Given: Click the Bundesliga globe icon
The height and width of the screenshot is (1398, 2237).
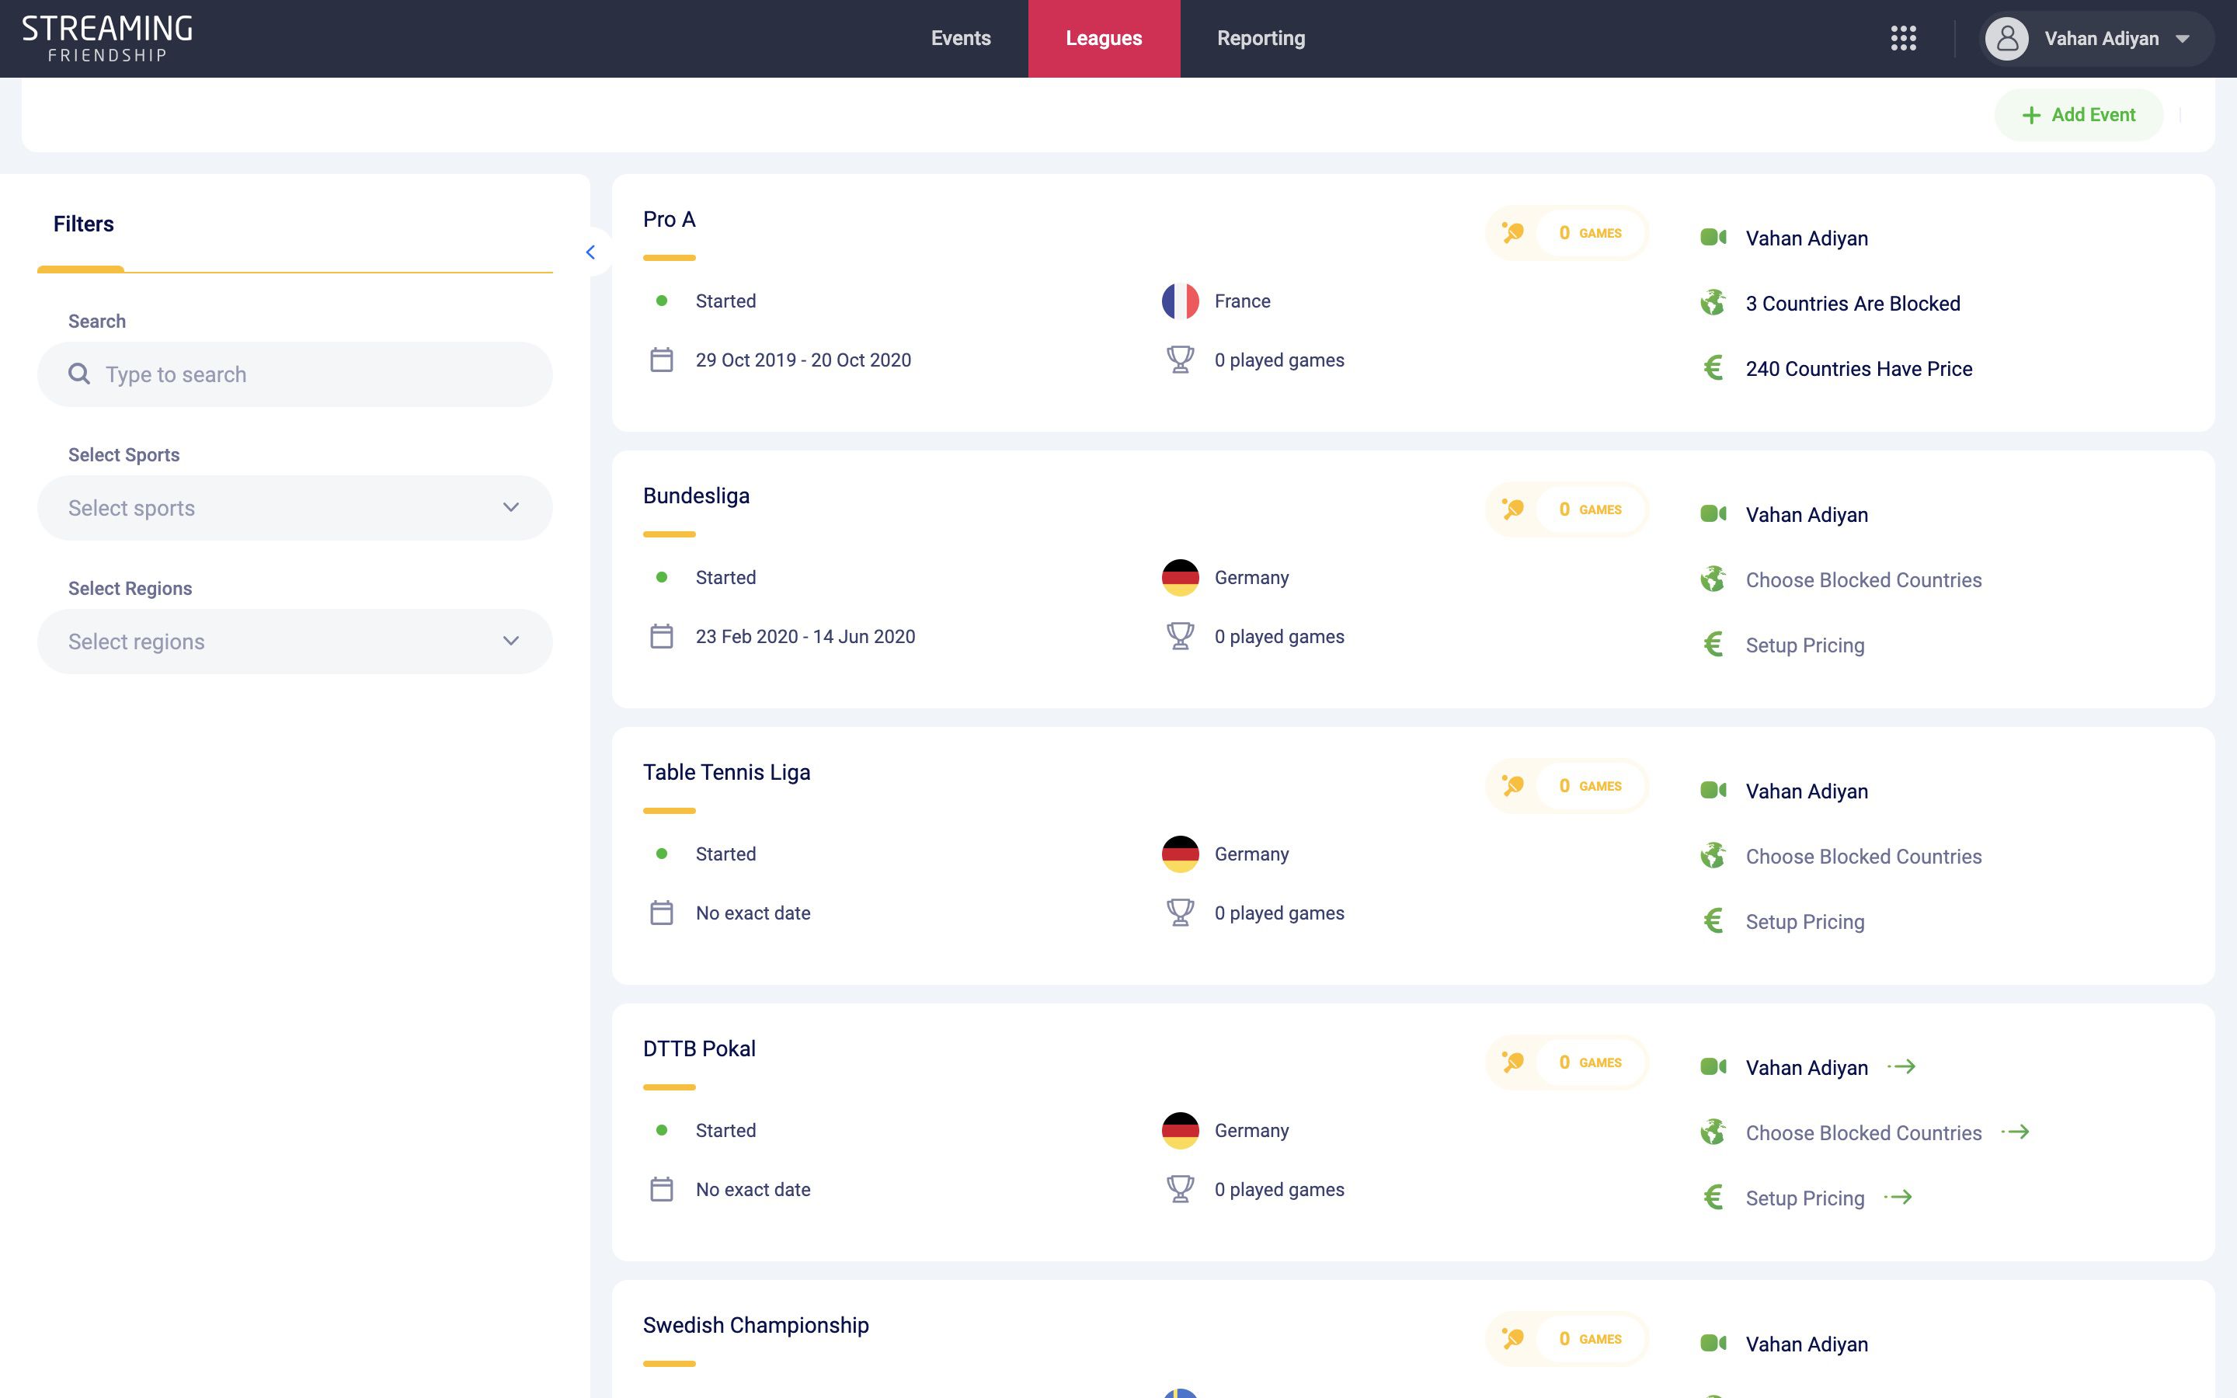Looking at the screenshot, I should (x=1713, y=579).
